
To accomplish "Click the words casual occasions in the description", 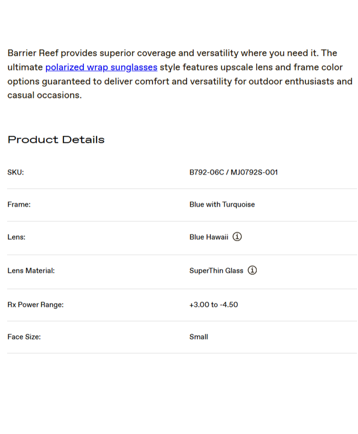I will (x=43, y=95).
